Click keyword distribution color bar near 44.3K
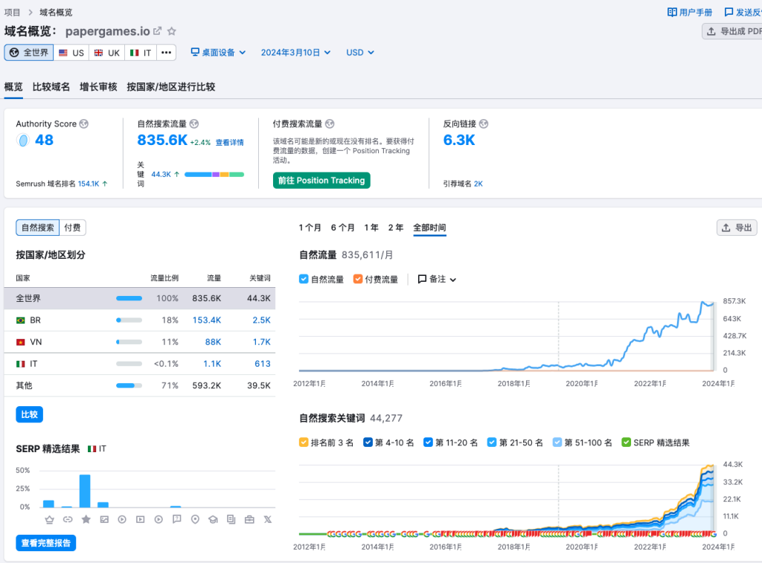This screenshot has width=762, height=563. [214, 174]
